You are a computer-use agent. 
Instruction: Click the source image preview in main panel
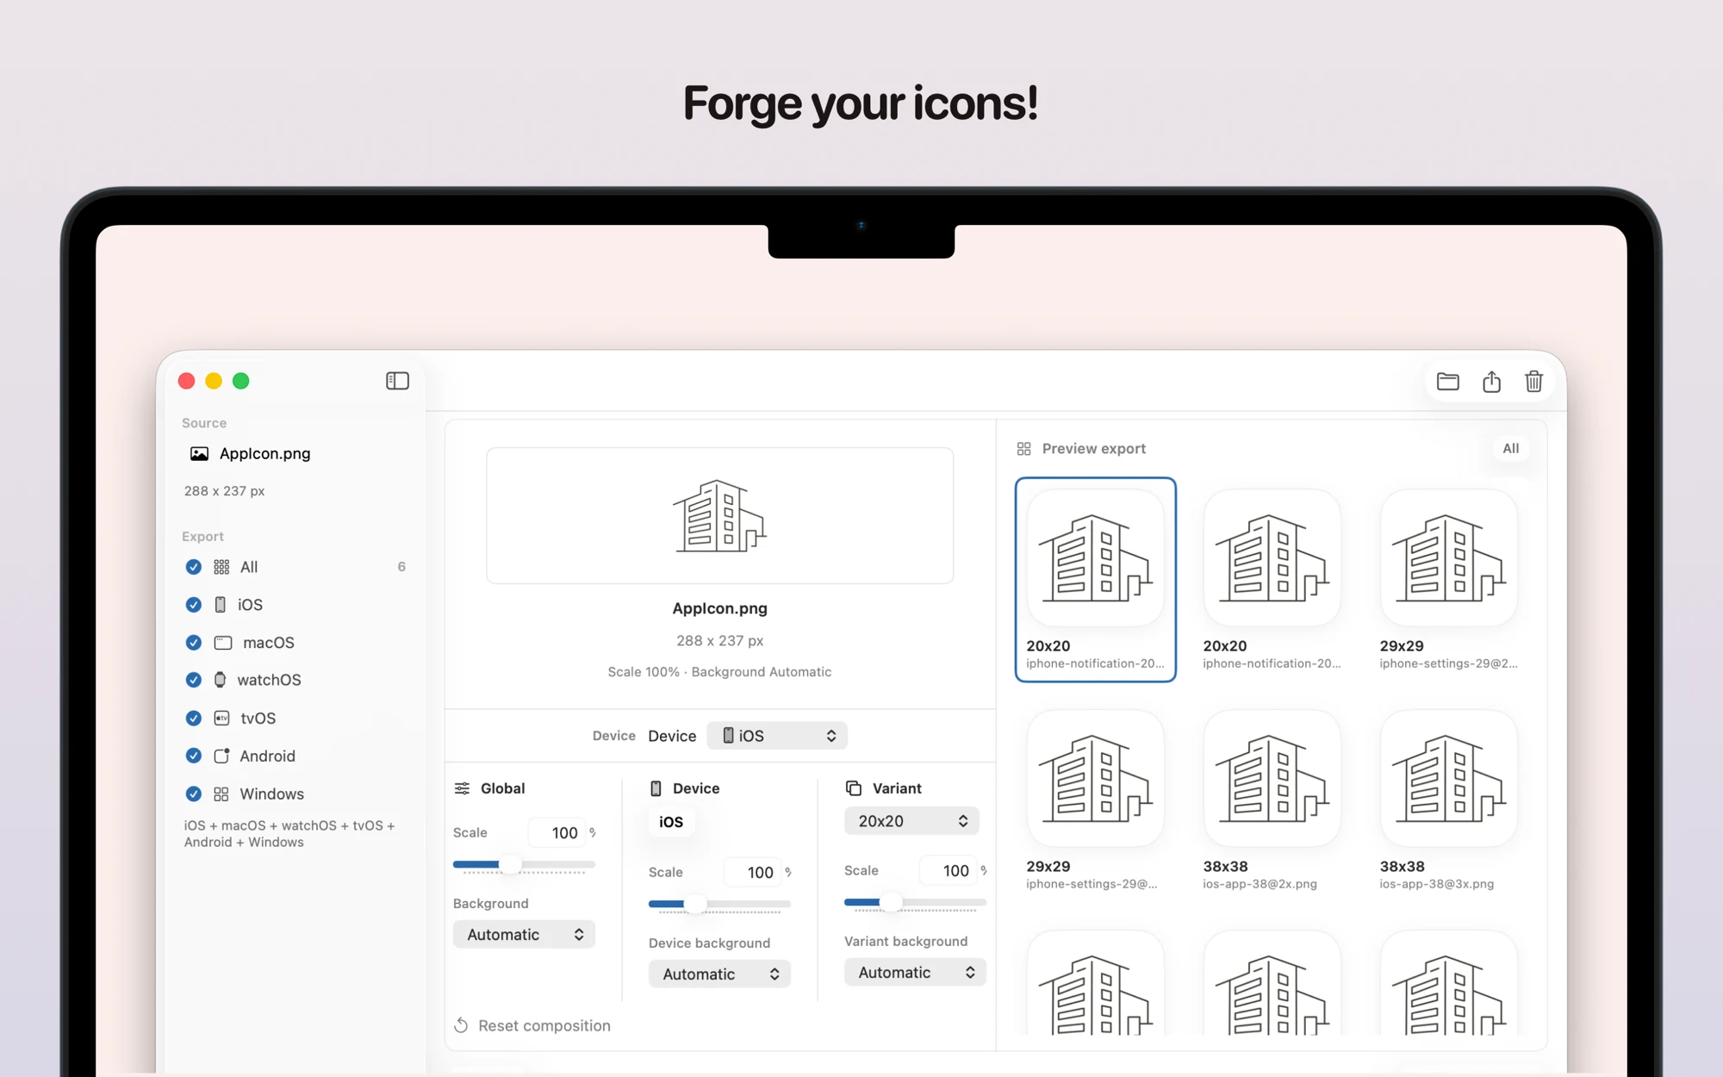720,515
